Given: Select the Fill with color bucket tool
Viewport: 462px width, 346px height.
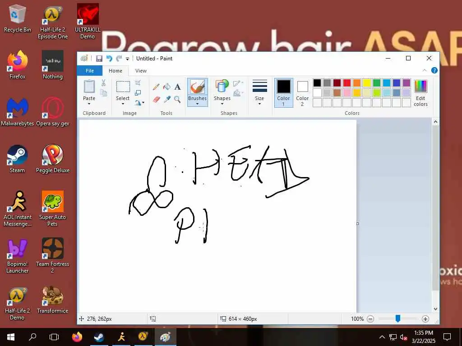Looking at the screenshot, I should pos(167,87).
